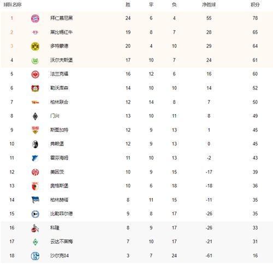Viewport: 273px width, 264px height.
Task: Open team name 沙尔克04
Action: (60, 256)
